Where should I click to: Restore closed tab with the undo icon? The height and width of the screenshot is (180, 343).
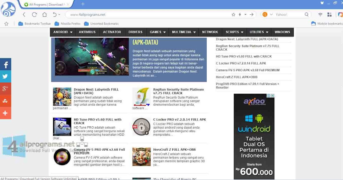click(x=55, y=15)
